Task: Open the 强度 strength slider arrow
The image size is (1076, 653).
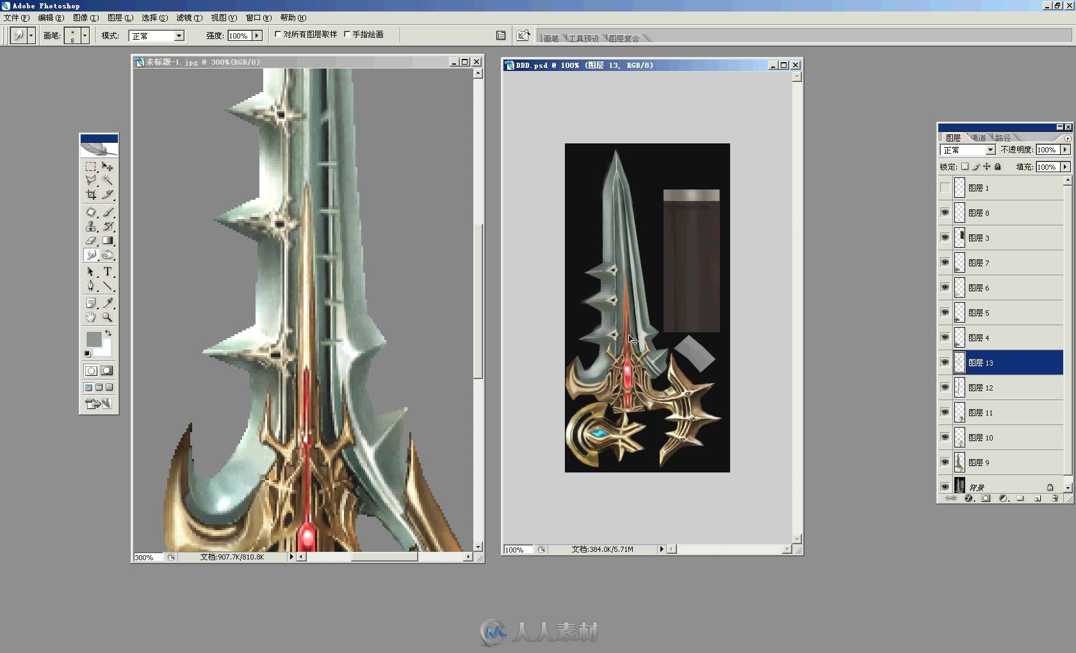Action: pyautogui.click(x=257, y=36)
